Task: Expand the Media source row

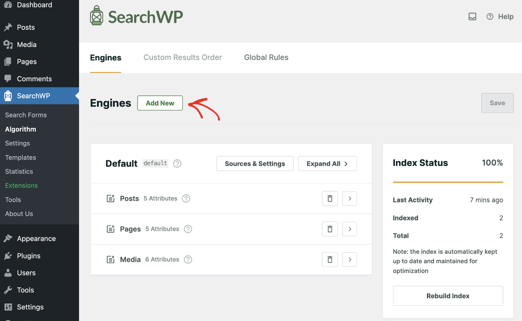Action: (x=350, y=259)
